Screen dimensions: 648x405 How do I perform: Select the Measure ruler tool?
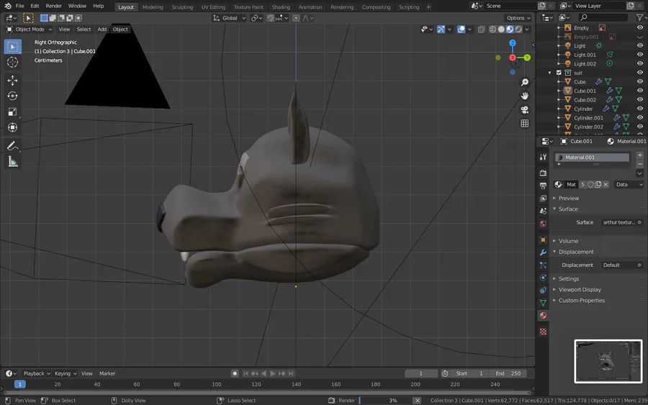[x=12, y=162]
